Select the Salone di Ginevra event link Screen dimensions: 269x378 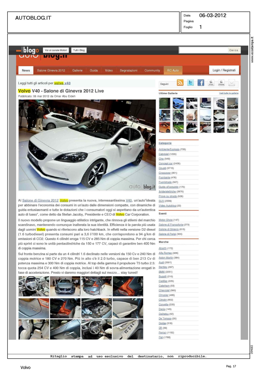click(x=169, y=229)
